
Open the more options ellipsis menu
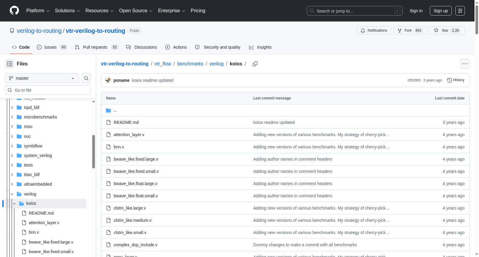[465, 64]
